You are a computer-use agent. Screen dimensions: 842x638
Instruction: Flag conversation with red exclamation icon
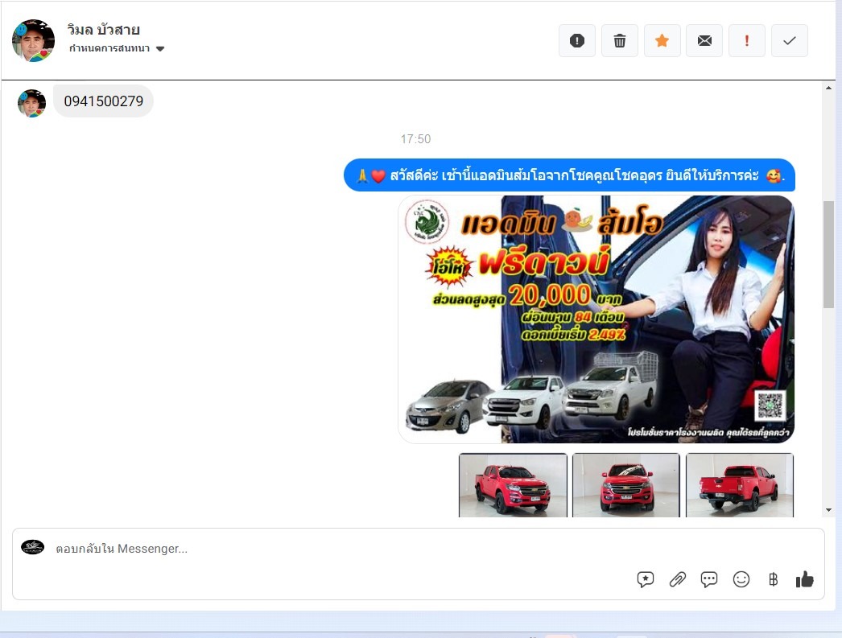pyautogui.click(x=747, y=41)
